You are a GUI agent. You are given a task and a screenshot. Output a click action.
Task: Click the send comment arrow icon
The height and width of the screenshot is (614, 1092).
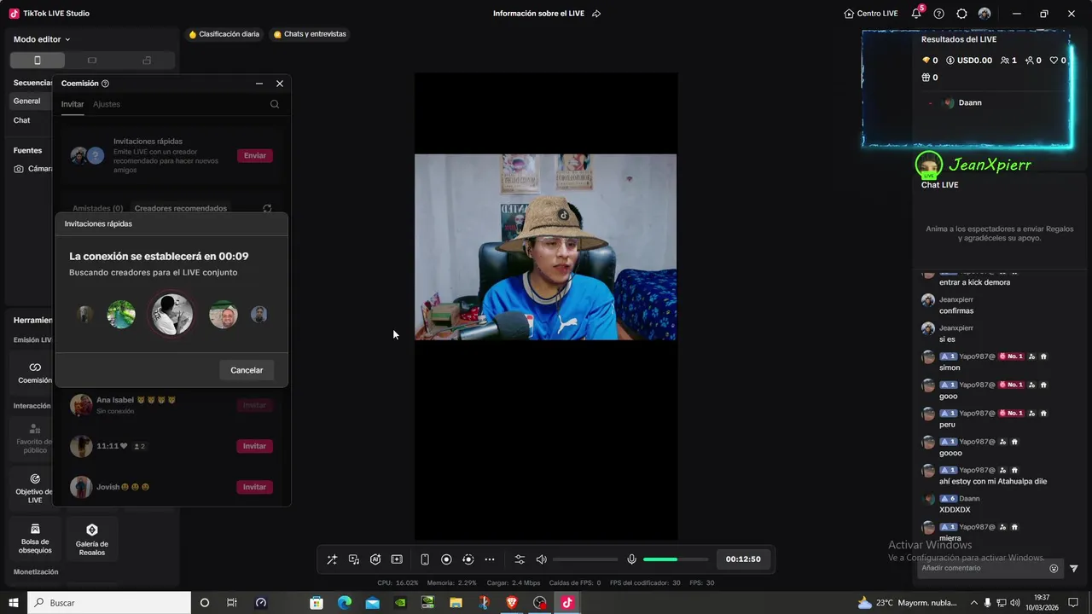click(1074, 568)
